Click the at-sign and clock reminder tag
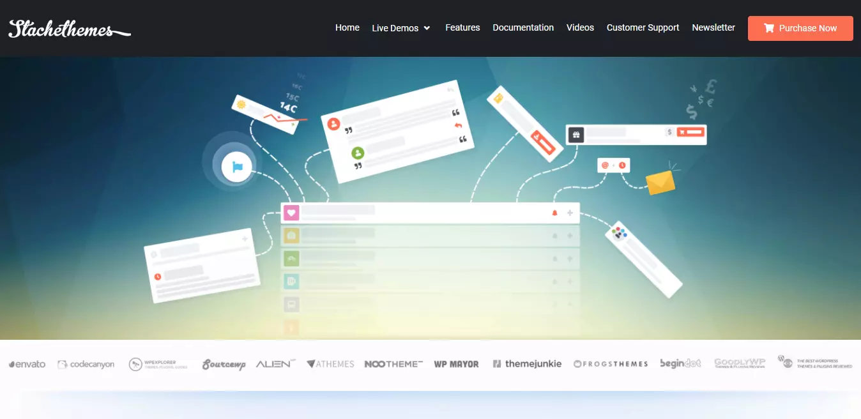 [614, 165]
